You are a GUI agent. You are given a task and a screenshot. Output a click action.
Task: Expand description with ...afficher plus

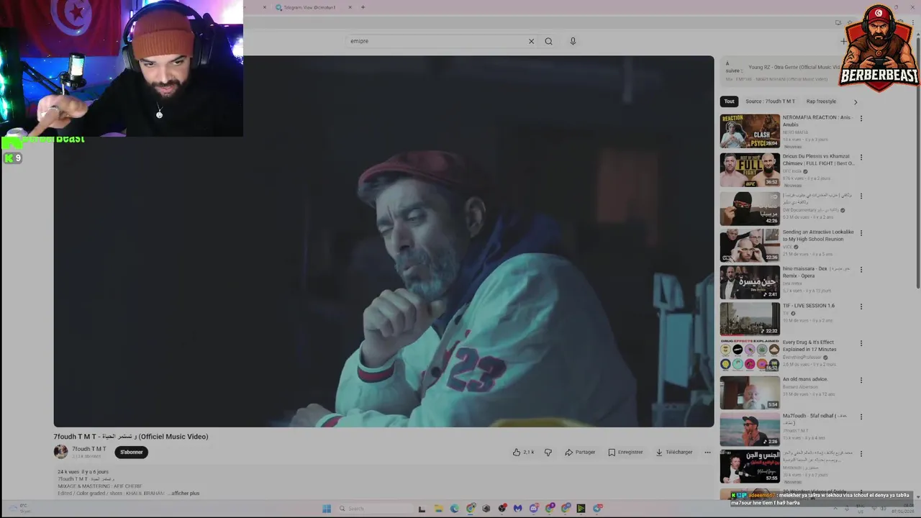pos(183,493)
